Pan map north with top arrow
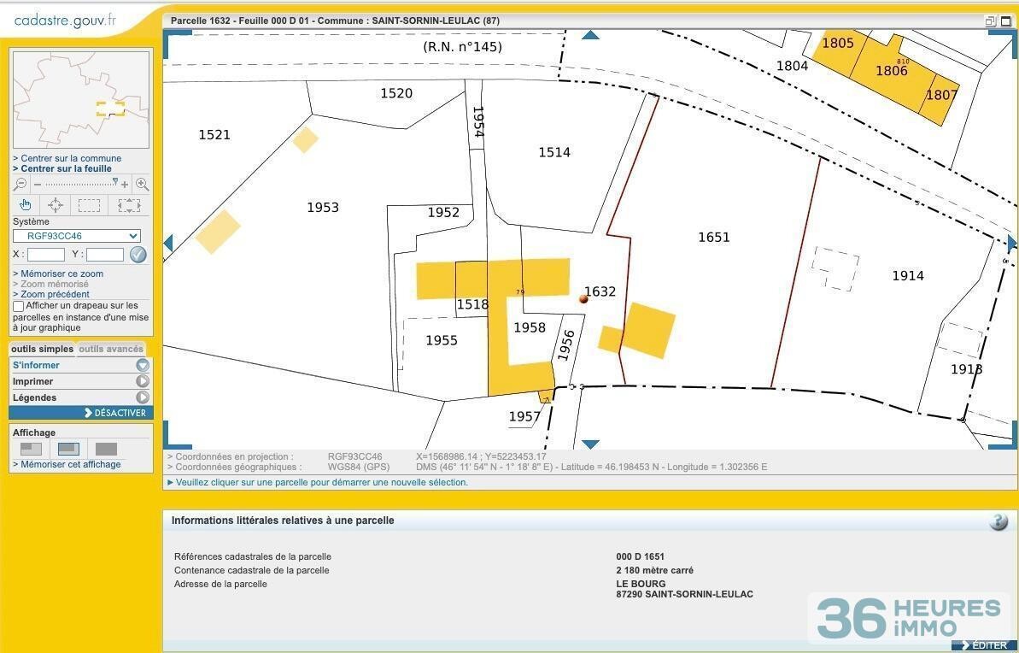The width and height of the screenshot is (1019, 653). pyautogui.click(x=590, y=35)
